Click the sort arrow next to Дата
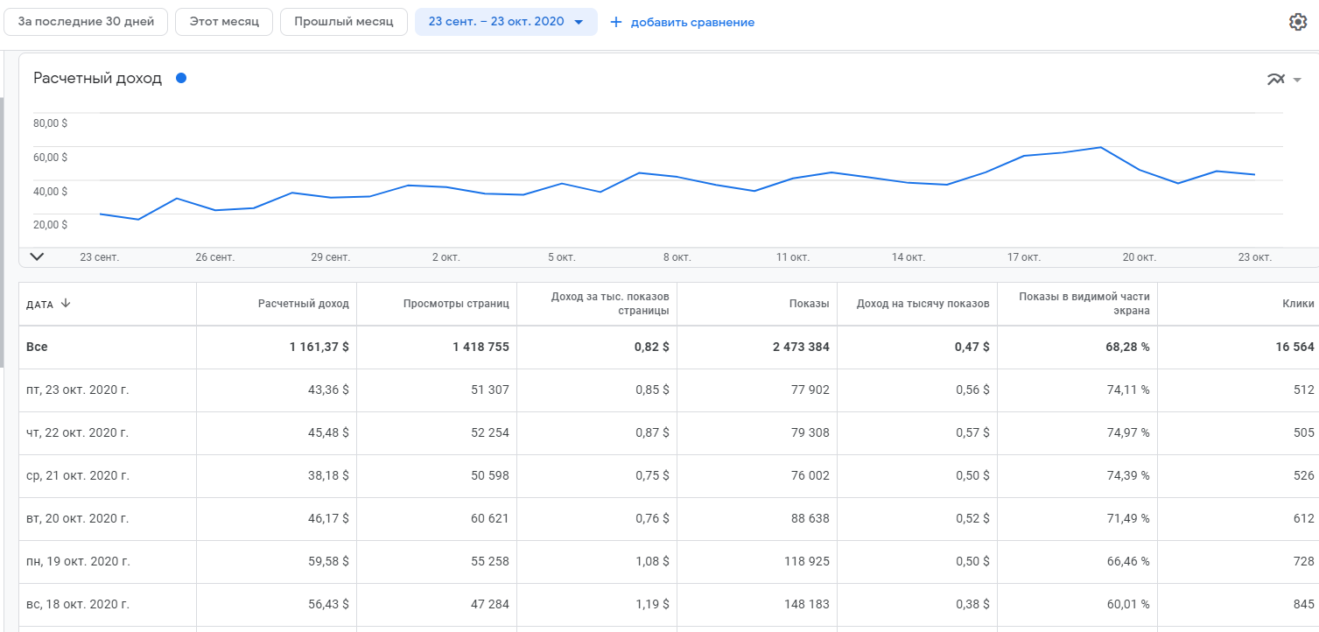This screenshot has height=632, width=1319. point(66,304)
